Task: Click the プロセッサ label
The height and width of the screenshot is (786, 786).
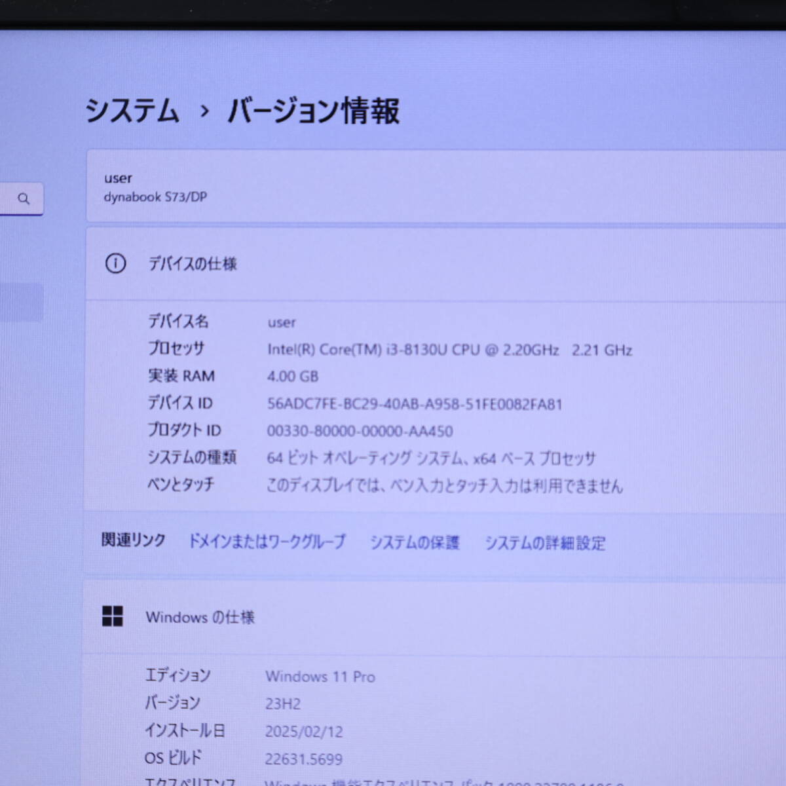Action: (176, 348)
